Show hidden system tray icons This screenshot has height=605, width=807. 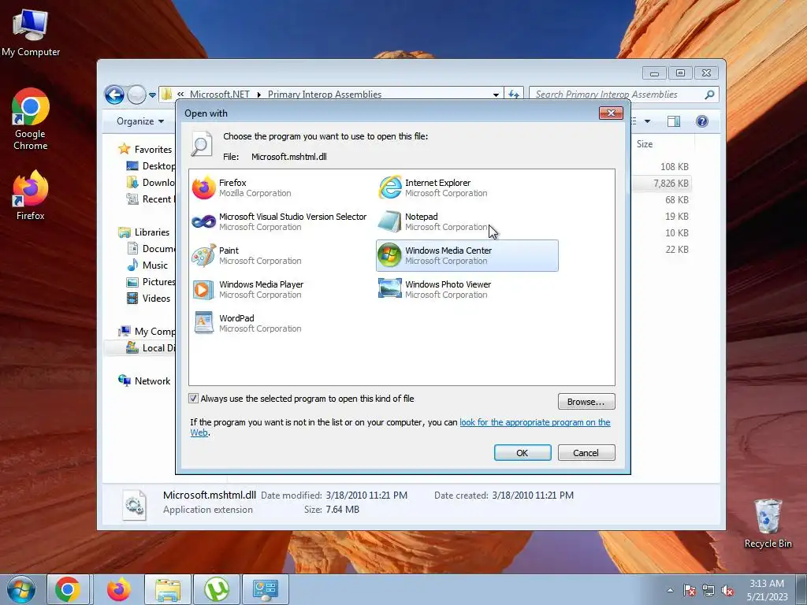coord(670,590)
